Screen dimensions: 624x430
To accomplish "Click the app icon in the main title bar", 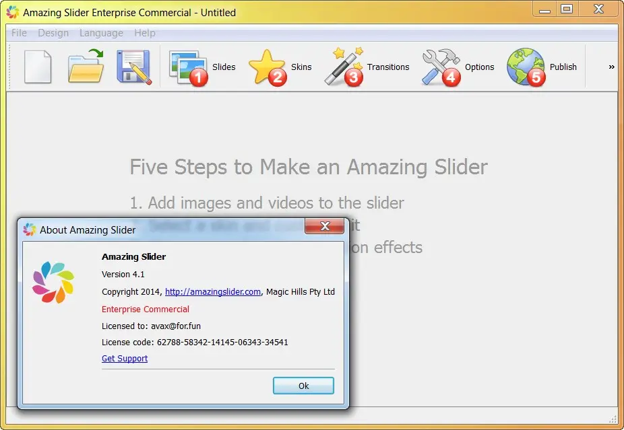I will [13, 12].
